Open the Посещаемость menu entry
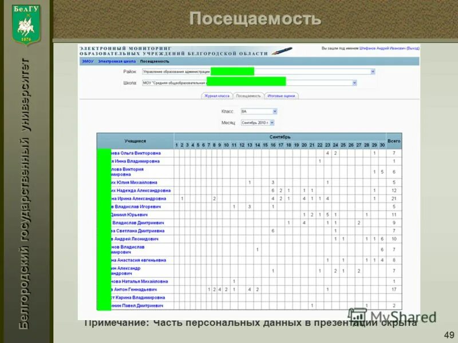The height and width of the screenshot is (343, 458). click(x=153, y=62)
